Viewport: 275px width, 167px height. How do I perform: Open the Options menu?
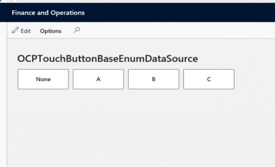[x=51, y=31]
